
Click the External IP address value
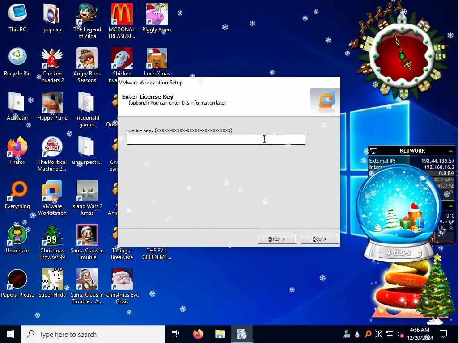tap(438, 161)
